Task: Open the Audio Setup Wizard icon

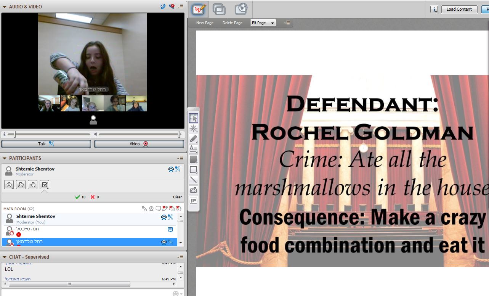Action: tap(163, 6)
